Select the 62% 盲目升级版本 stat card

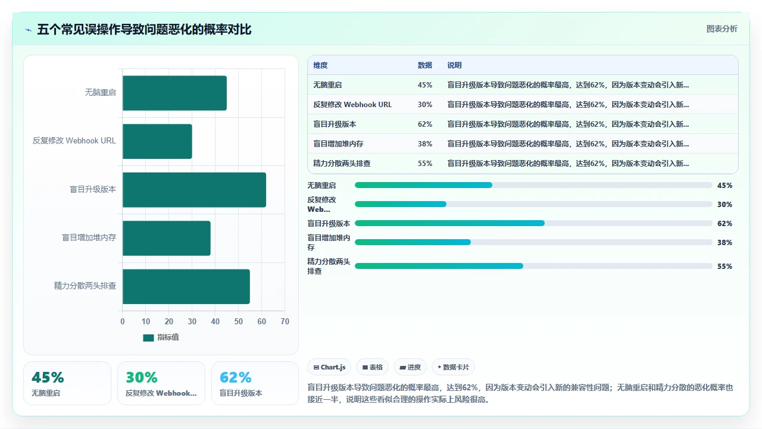(x=255, y=383)
